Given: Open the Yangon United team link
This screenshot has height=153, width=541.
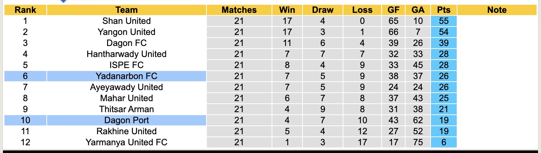Looking at the screenshot, I should (126, 32).
